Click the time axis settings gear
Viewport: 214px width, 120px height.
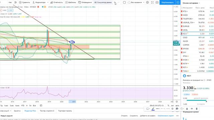pyautogui.click(x=177, y=102)
